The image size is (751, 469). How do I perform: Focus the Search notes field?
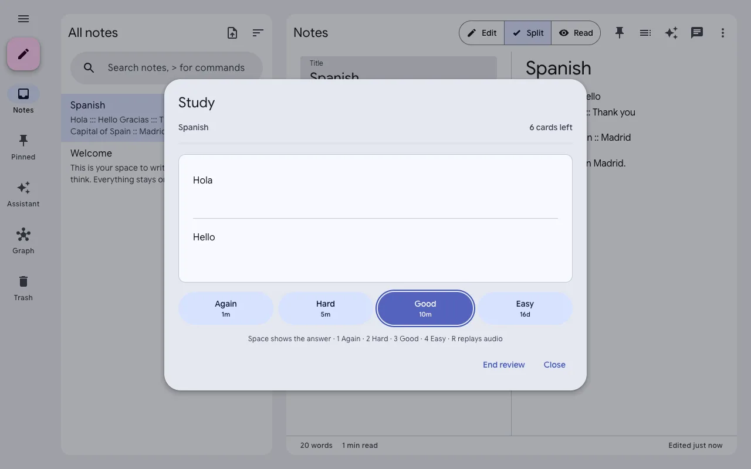[167, 68]
